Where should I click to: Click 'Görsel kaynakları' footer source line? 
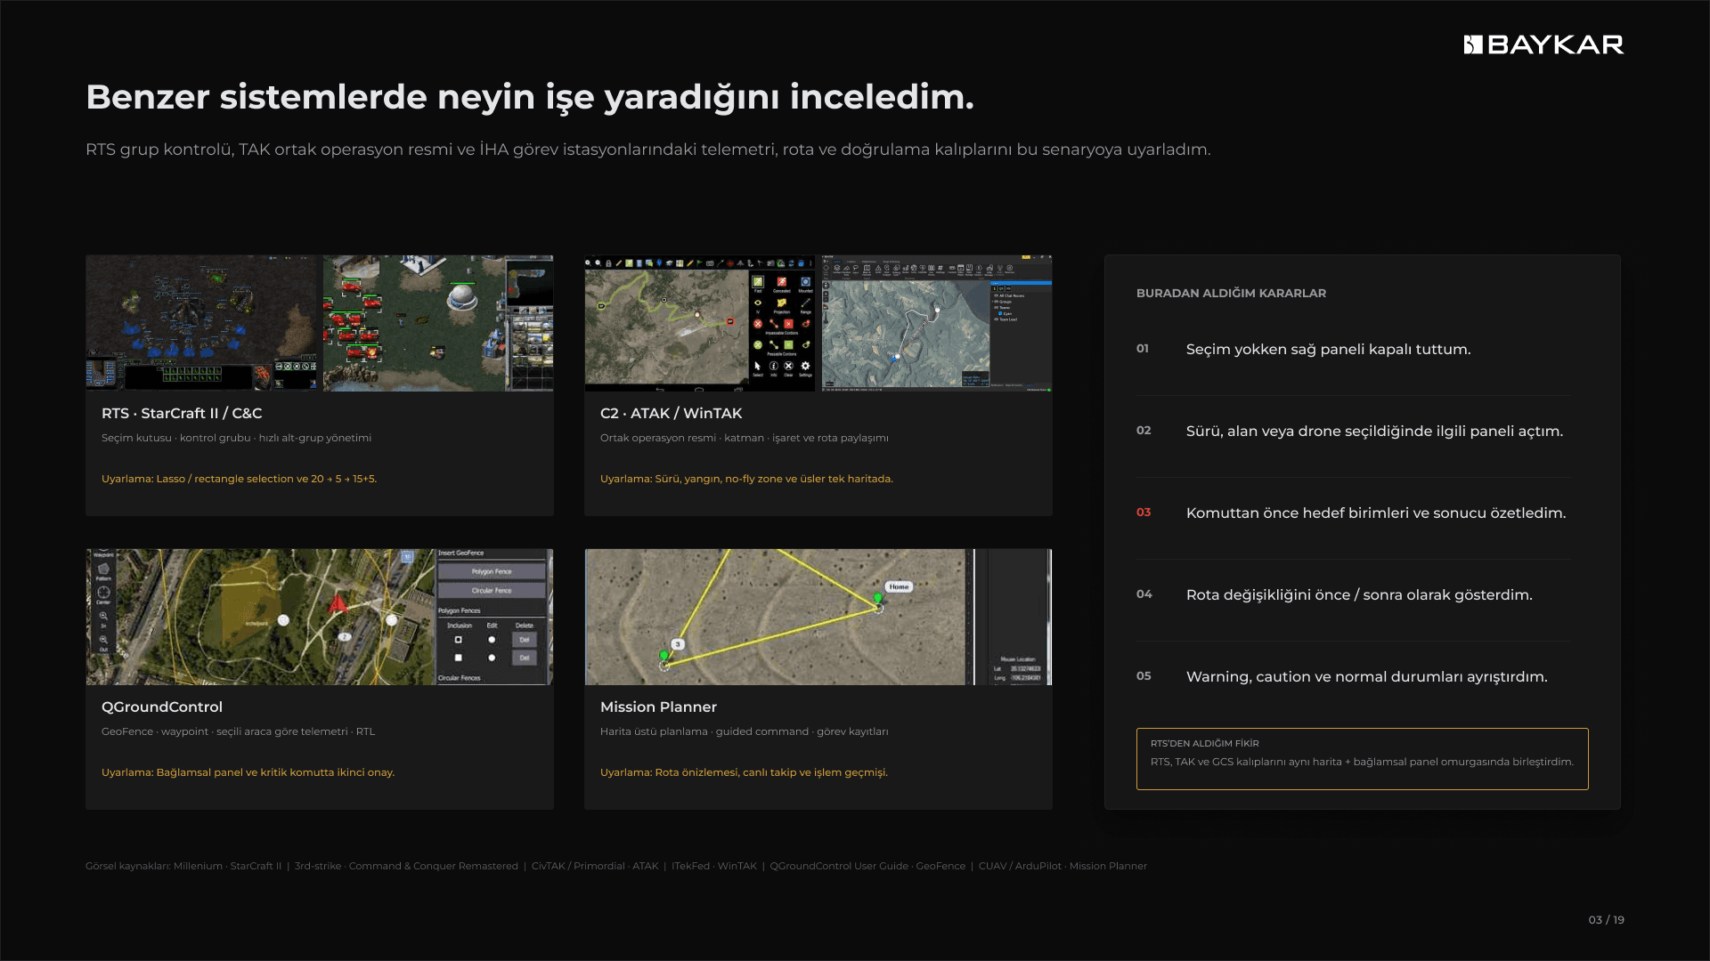point(616,867)
